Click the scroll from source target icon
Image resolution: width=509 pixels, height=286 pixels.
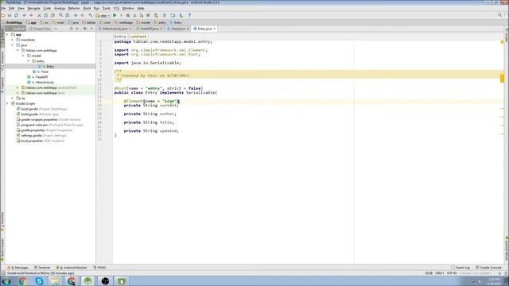(x=71, y=29)
